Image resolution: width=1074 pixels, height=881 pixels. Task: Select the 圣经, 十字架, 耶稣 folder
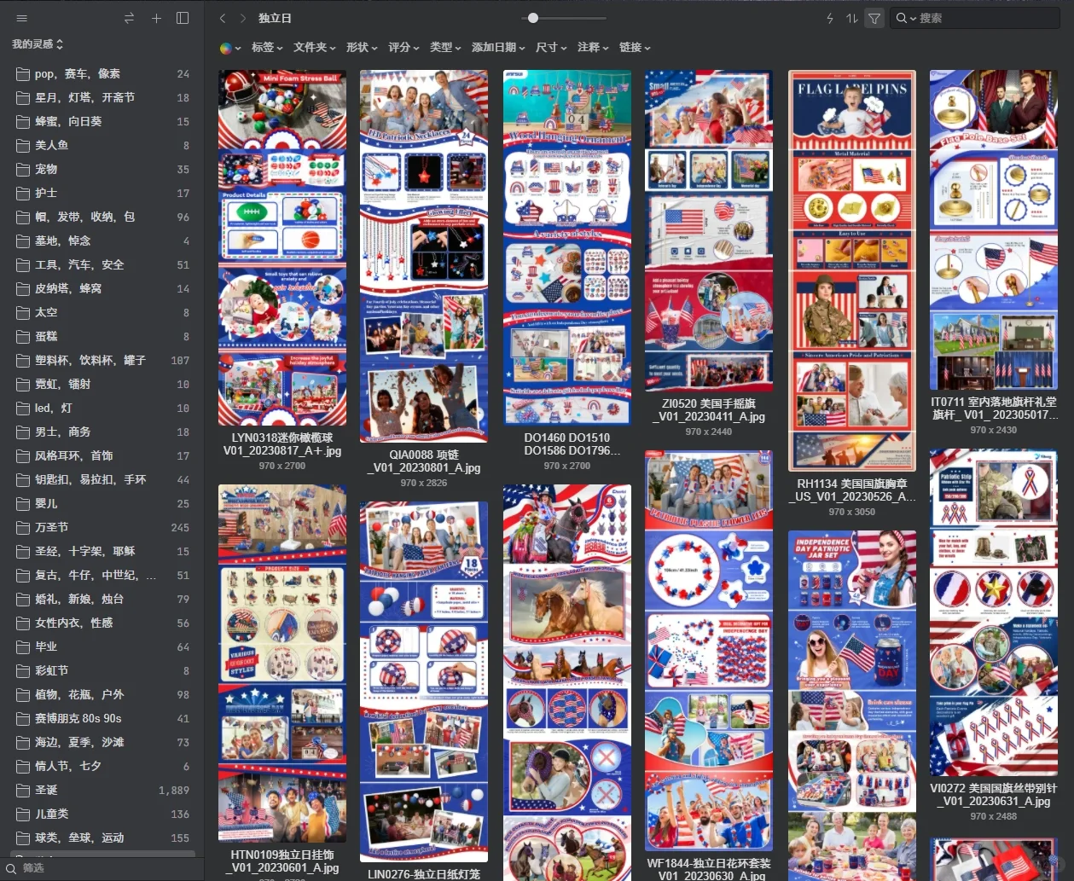tap(102, 552)
